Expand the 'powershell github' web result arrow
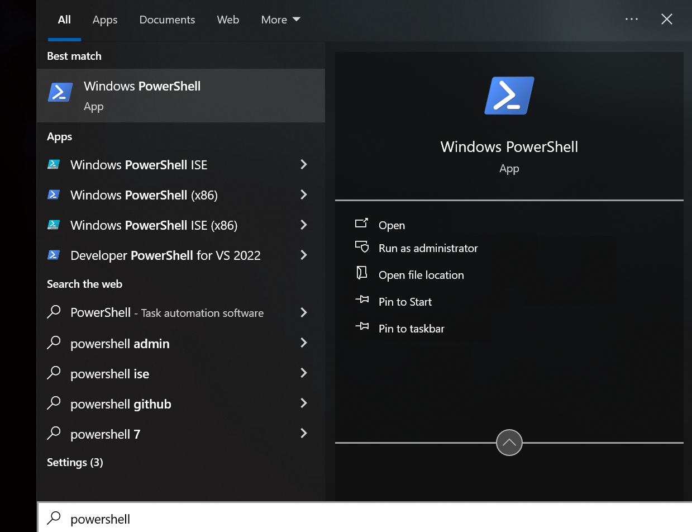692x532 pixels. pyautogui.click(x=304, y=403)
